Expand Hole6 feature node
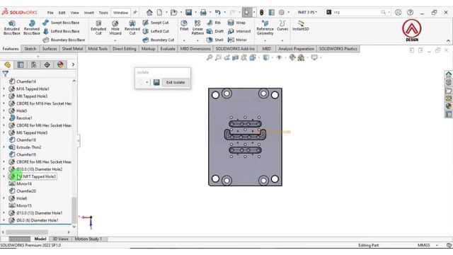 [4, 198]
